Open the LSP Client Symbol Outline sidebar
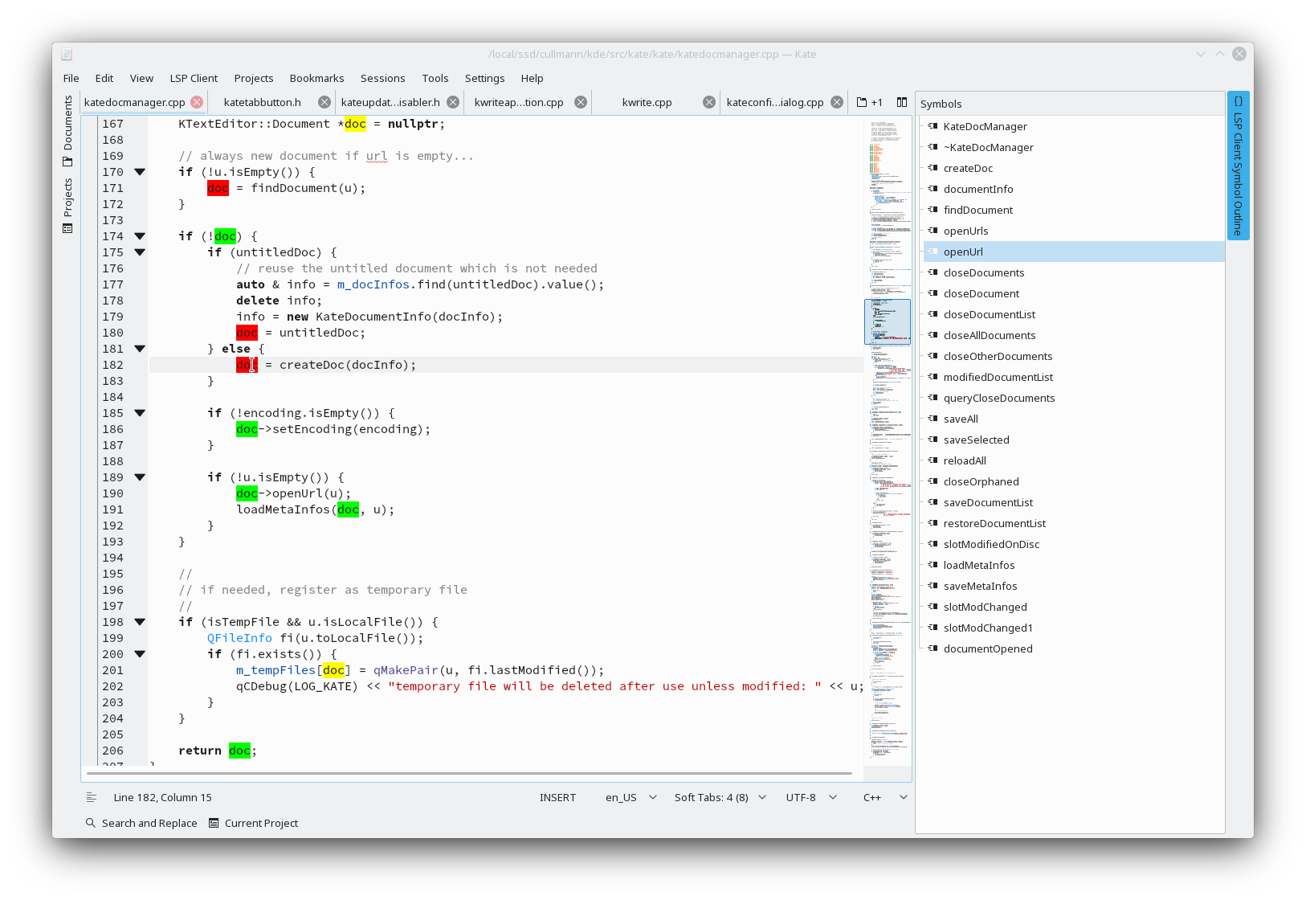Image resolution: width=1306 pixels, height=900 pixels. tap(1238, 166)
